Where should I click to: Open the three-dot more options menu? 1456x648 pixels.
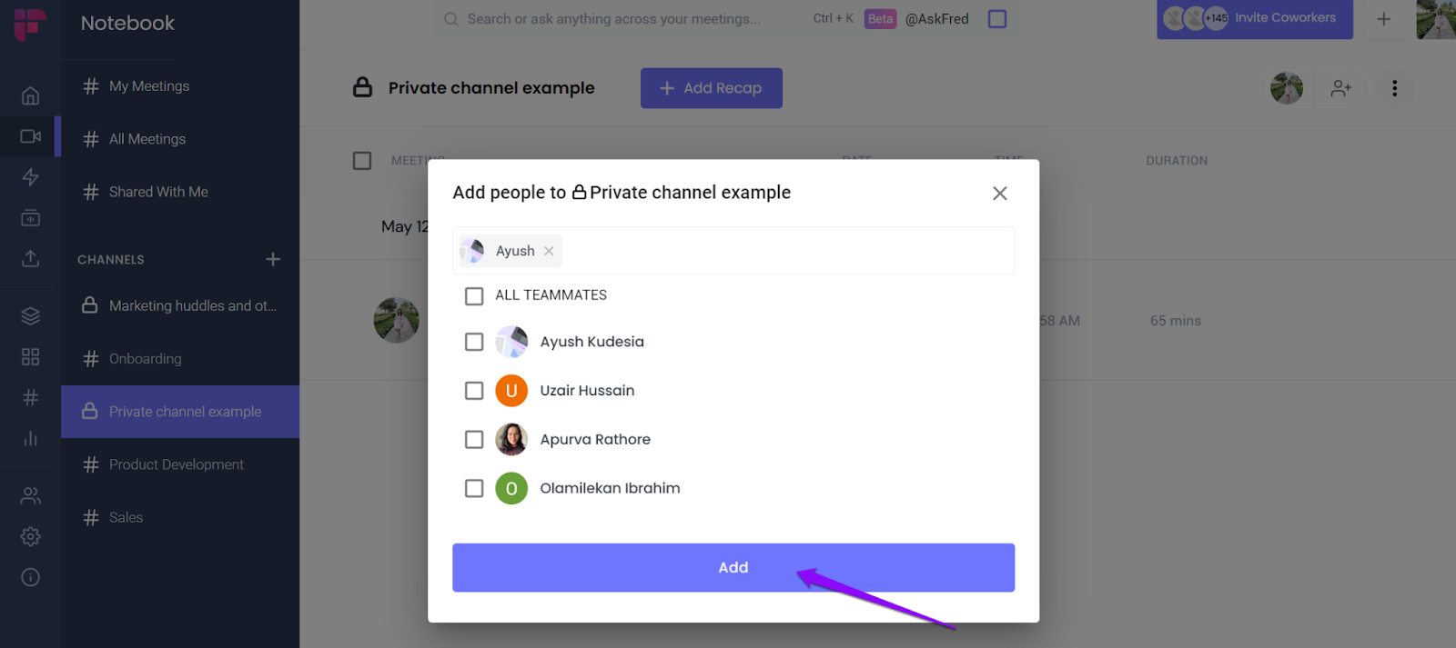(1394, 88)
